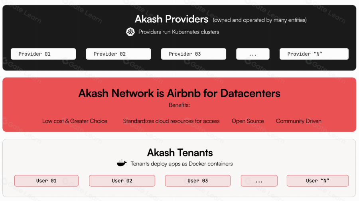359x201 pixels.
Task: Click the Community Driven benefit text
Action: click(298, 121)
